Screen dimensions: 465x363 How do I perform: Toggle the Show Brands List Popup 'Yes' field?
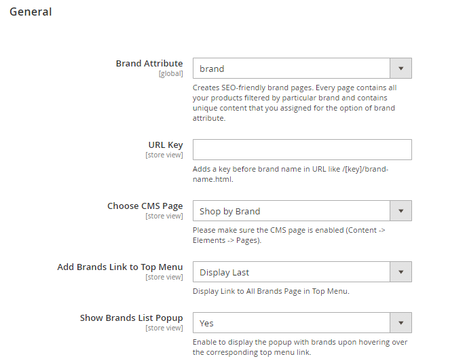click(x=291, y=323)
